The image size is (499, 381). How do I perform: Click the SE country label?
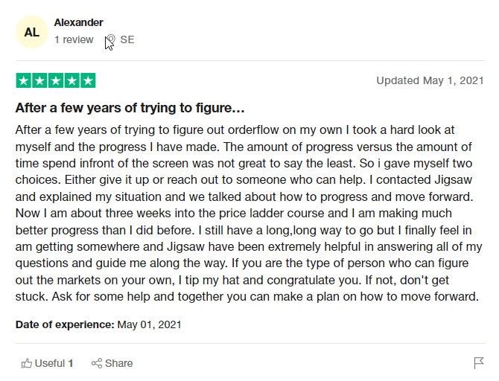(127, 39)
